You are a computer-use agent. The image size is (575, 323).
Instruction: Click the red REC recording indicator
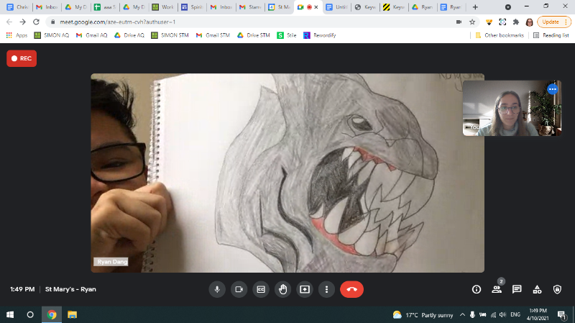[x=22, y=59]
